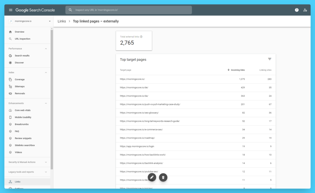Click the Discover asterisk icon
This screenshot has height=193, width=315.
pyautogui.click(x=10, y=63)
